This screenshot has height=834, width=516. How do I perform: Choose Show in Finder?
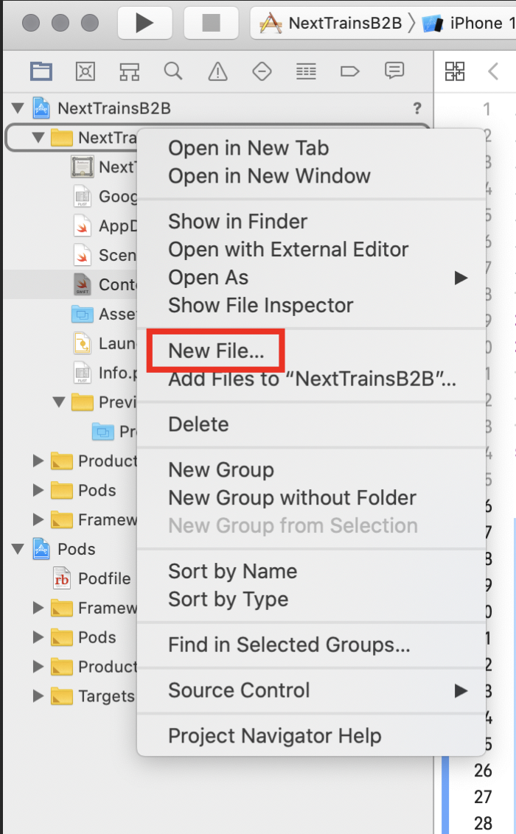tap(238, 221)
